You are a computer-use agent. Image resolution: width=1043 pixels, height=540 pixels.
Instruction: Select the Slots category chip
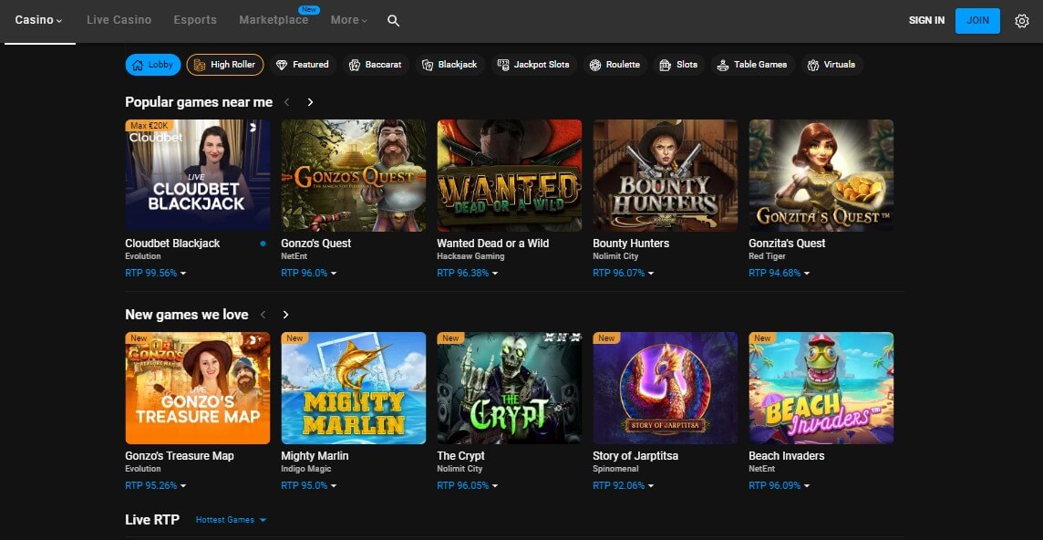pyautogui.click(x=678, y=65)
